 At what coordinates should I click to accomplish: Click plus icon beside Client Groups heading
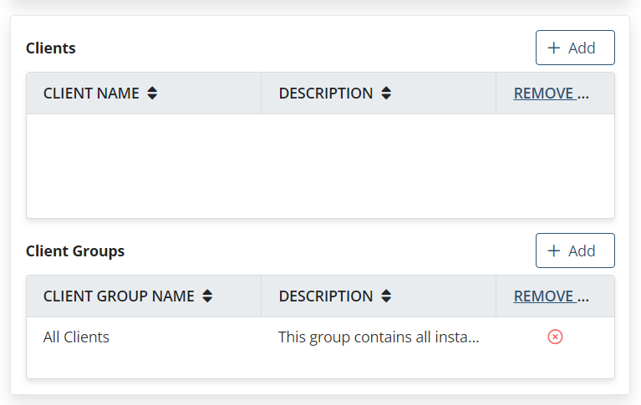[x=553, y=251]
